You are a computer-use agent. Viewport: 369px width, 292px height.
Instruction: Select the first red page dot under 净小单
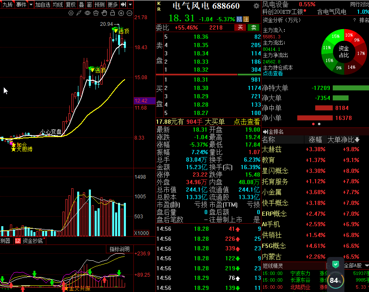[313, 124]
